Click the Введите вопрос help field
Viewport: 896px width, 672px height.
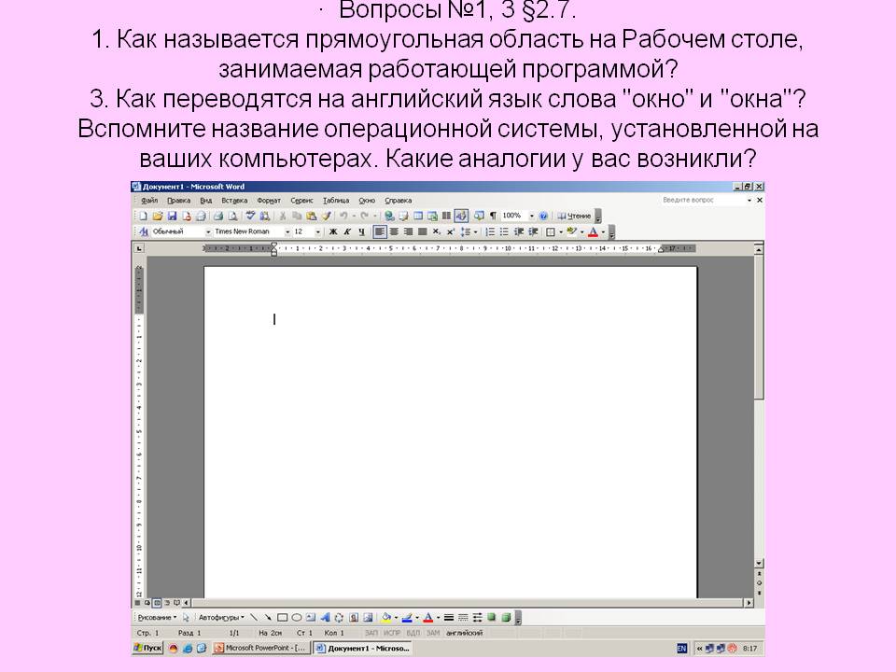tap(700, 200)
